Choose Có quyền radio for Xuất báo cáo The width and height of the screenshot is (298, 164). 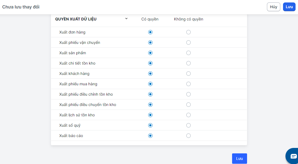click(150, 136)
